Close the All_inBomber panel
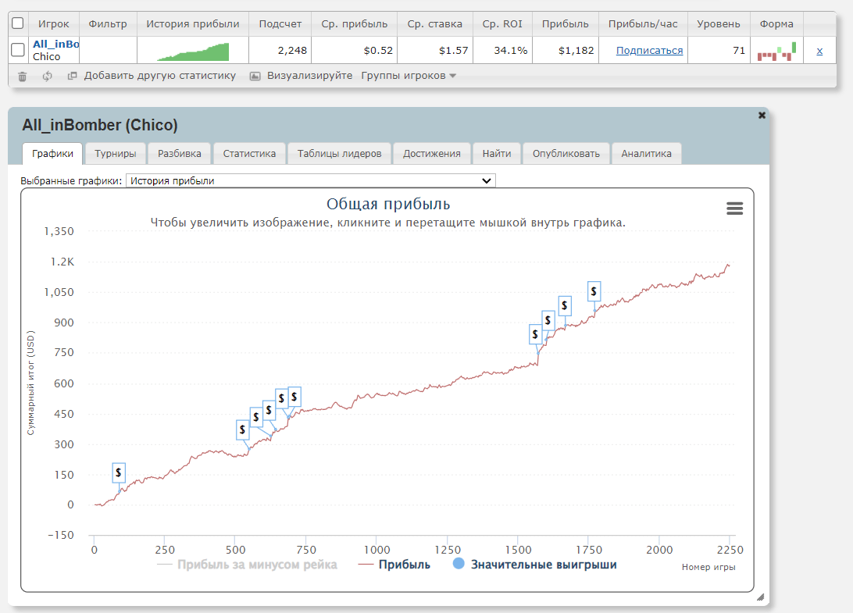This screenshot has width=853, height=613. pos(762,116)
